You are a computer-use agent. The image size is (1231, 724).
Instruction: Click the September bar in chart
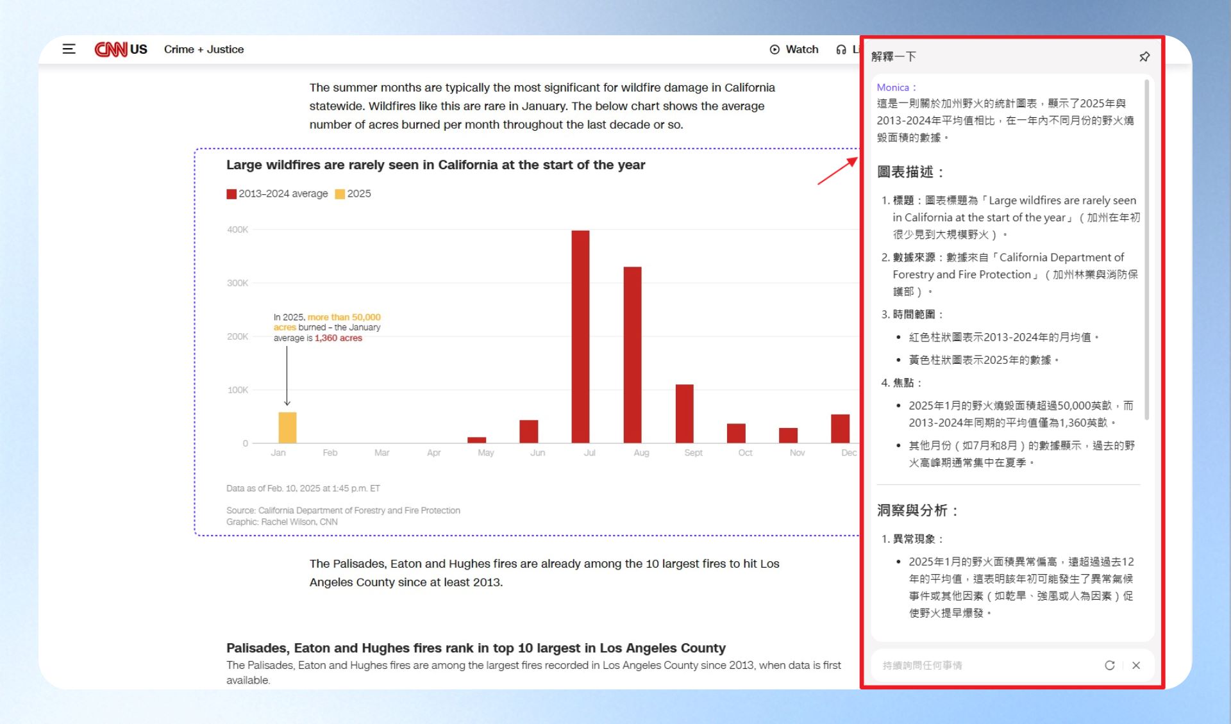684,413
